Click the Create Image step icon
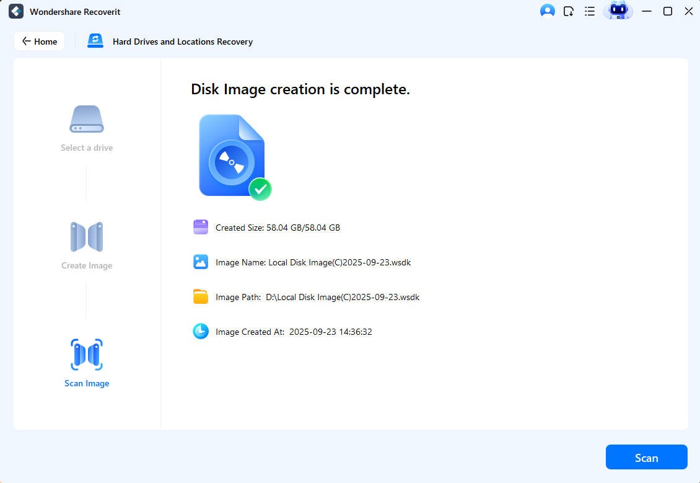This screenshot has height=483, width=700. click(87, 237)
